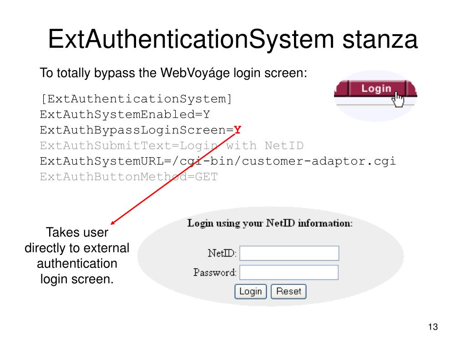Select the "[ExtAuthenticationSystem]" line
Image resolution: width=466 pixels, height=350 pixels.
136,99
